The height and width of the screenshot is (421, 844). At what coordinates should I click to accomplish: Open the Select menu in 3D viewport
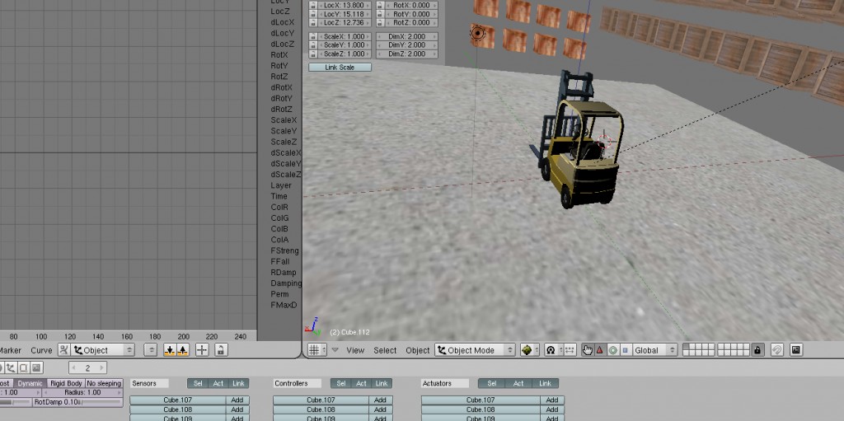point(385,350)
